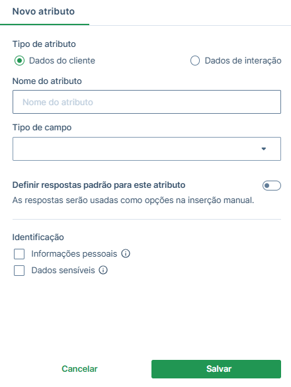
Task: Tick the Dados sensíveis checkbox
Action: [19, 271]
